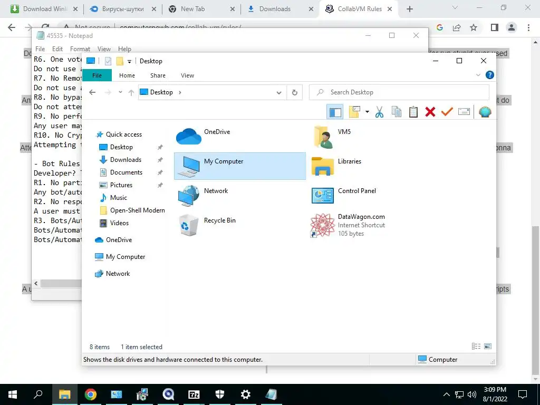Select the DataWagon.com internet shortcut
This screenshot has width=540, height=405.
(x=374, y=225)
